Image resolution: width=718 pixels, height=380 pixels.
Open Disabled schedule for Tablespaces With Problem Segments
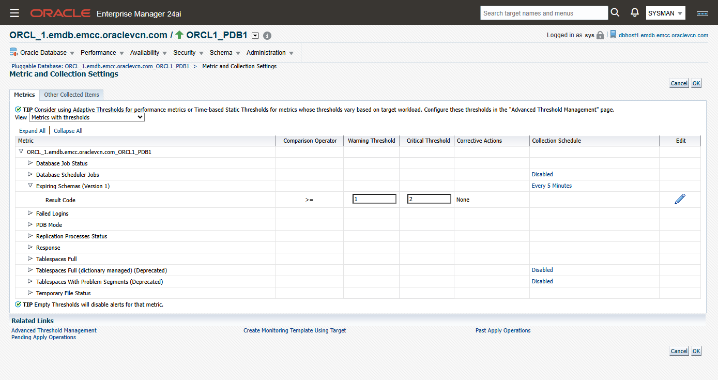click(x=542, y=281)
